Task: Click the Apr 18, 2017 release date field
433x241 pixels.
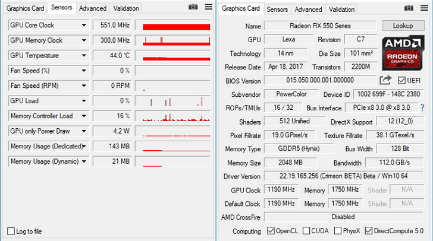Action: click(x=285, y=66)
